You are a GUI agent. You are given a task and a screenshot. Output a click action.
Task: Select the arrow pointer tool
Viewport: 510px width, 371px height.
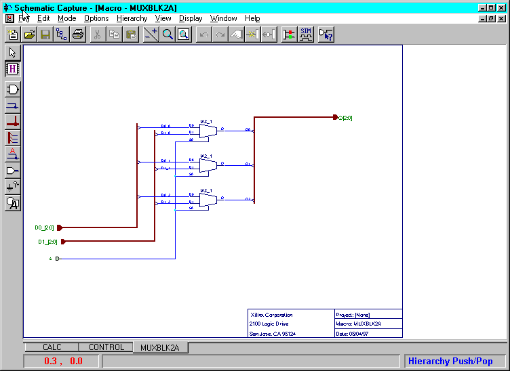[12, 53]
